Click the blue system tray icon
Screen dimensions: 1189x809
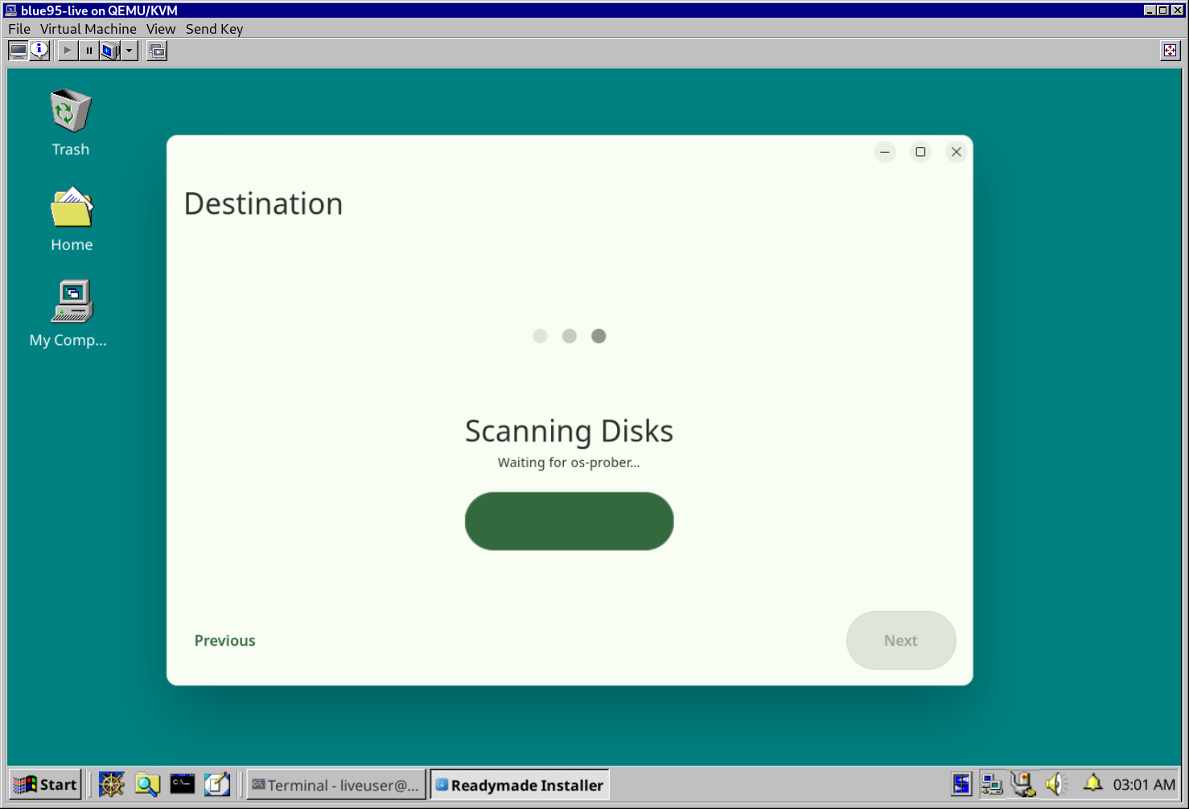pos(961,784)
